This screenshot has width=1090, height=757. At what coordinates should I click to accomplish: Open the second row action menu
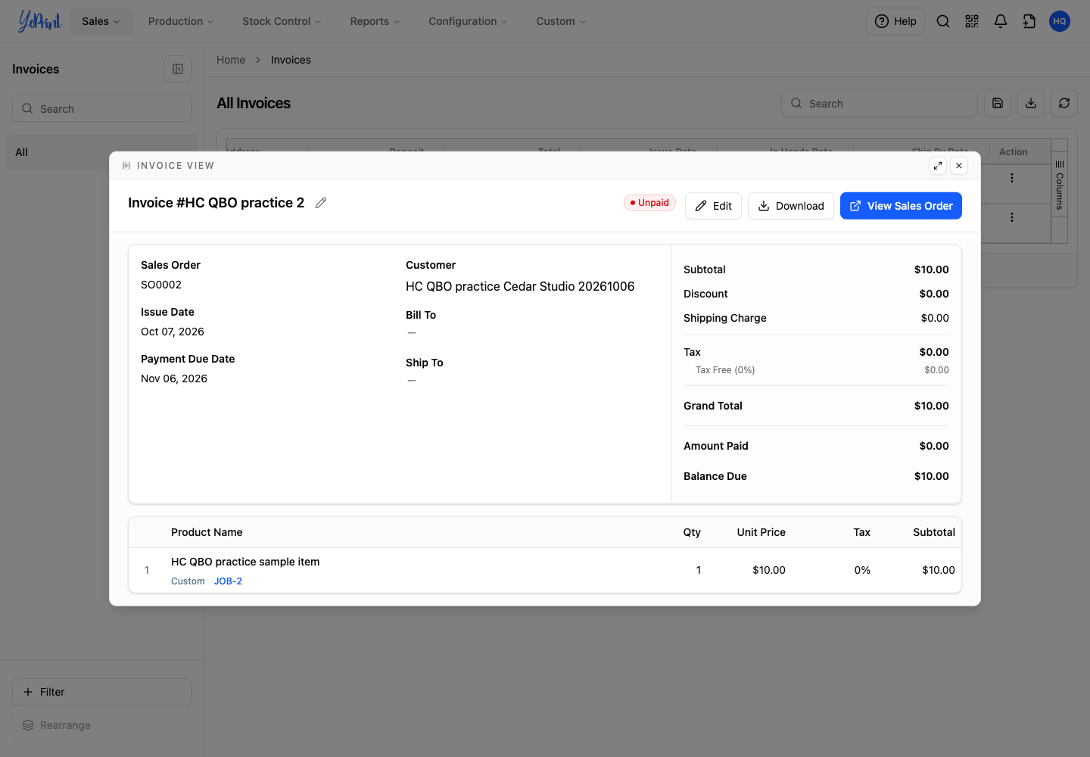pyautogui.click(x=1012, y=217)
